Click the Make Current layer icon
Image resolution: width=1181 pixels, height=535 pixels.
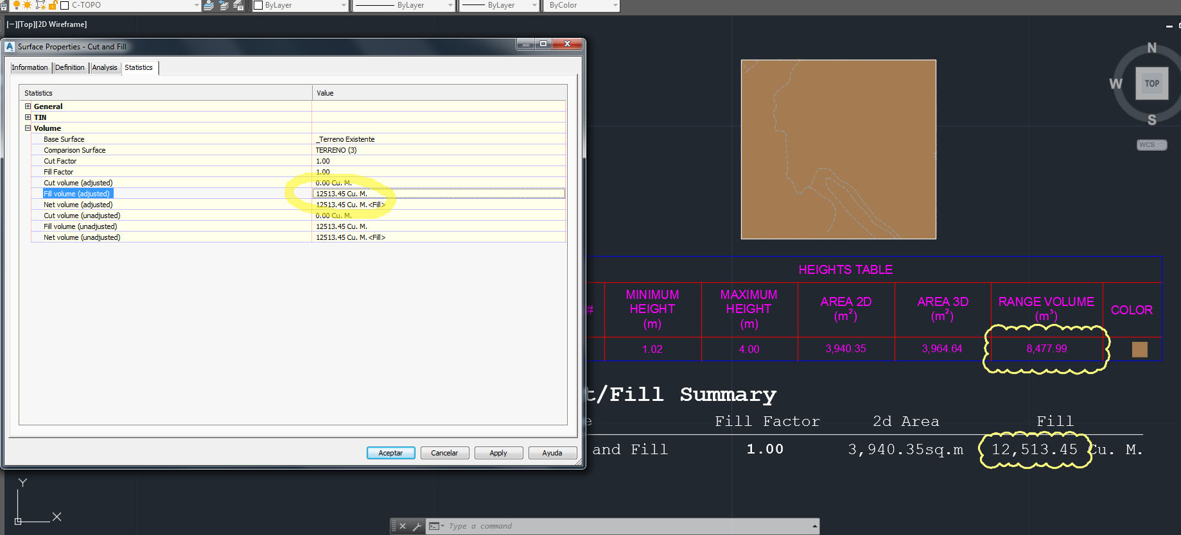pyautogui.click(x=209, y=6)
